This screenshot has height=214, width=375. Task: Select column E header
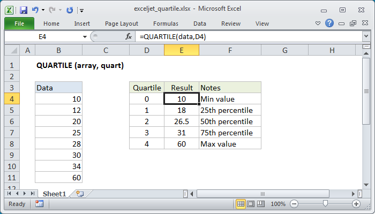pos(182,50)
